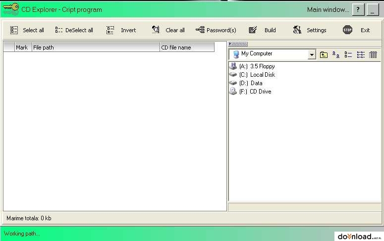Click the Local Disk C: drive icon
The height and width of the screenshot is (241, 384).
(233, 74)
